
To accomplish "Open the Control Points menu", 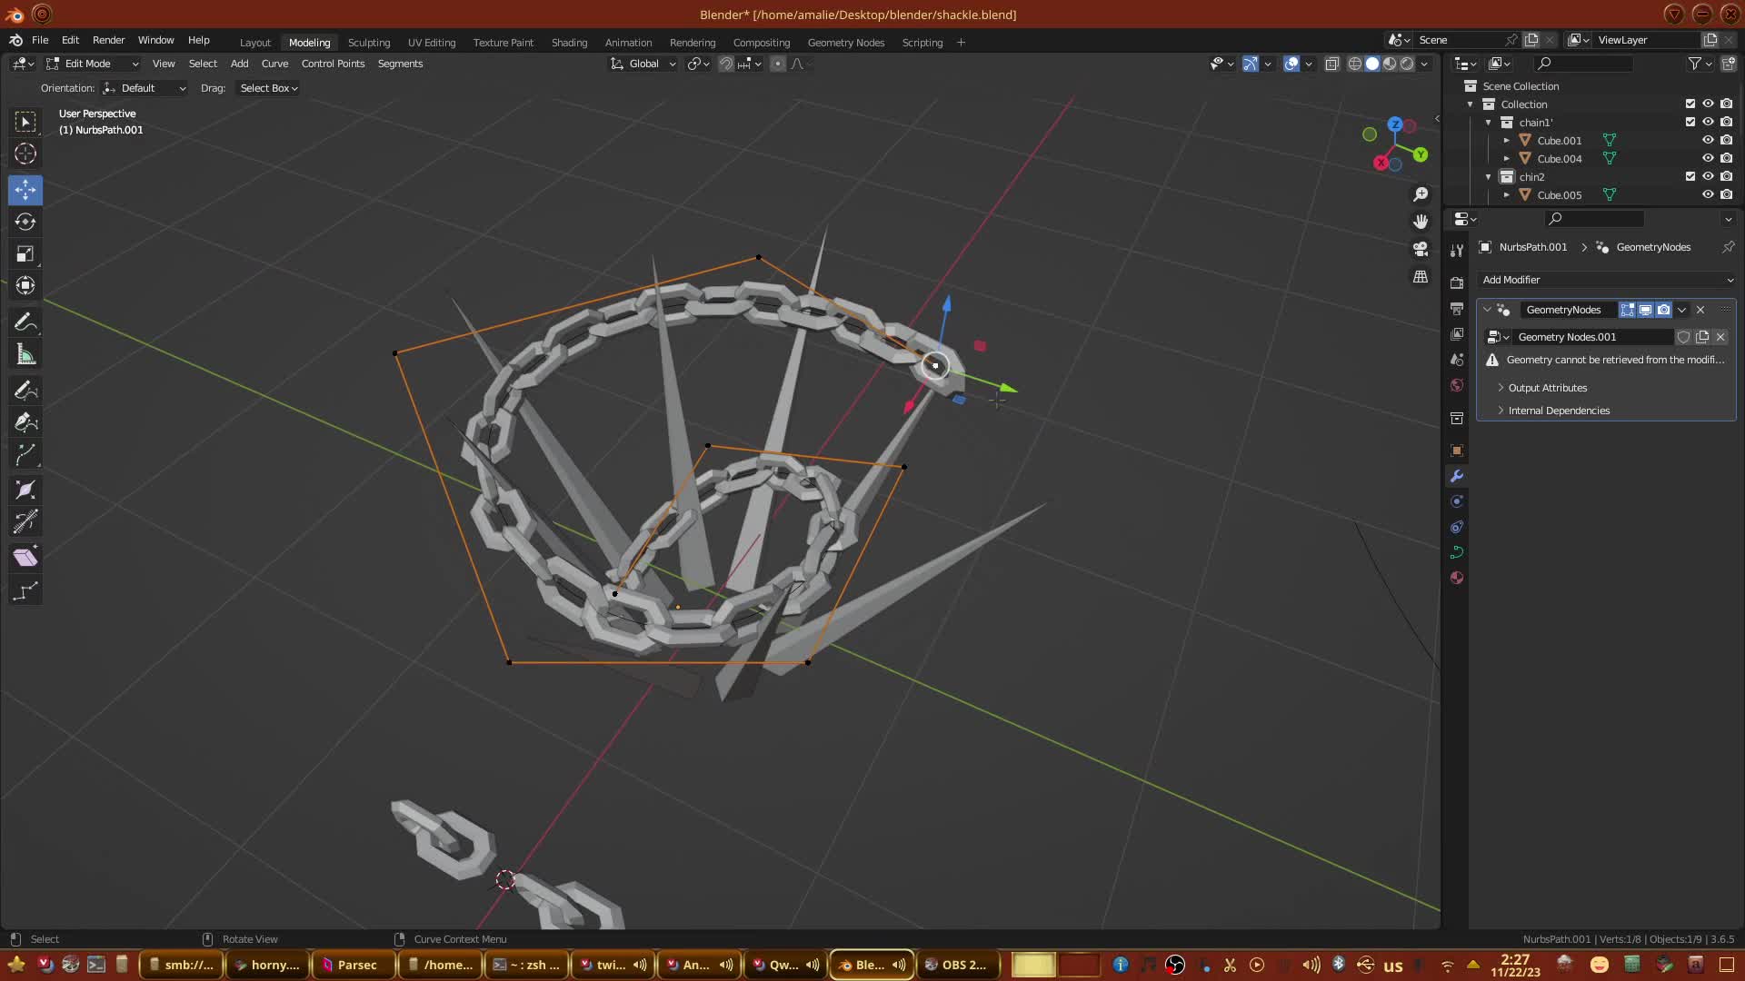I will click(x=333, y=64).
